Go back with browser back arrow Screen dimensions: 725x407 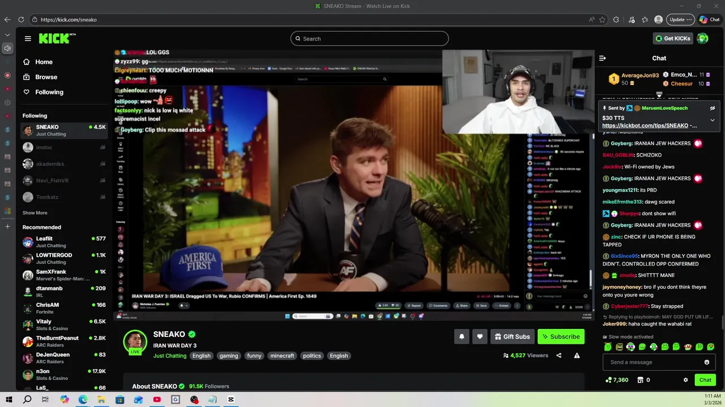coord(7,19)
